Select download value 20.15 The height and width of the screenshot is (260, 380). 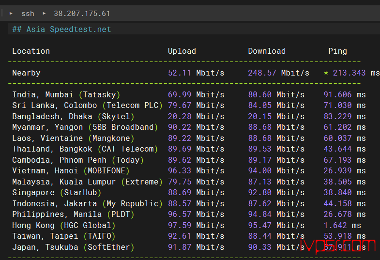[260, 117]
